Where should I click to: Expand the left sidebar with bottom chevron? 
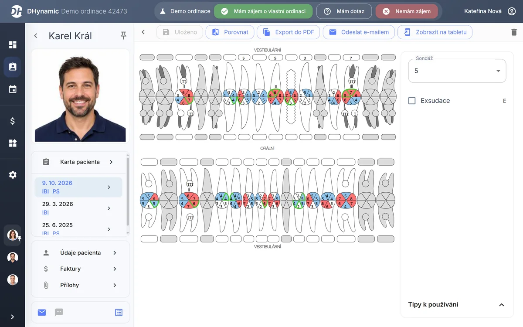pos(13,317)
